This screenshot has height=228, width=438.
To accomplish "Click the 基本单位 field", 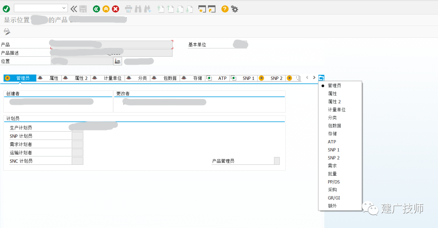I will pos(240,45).
